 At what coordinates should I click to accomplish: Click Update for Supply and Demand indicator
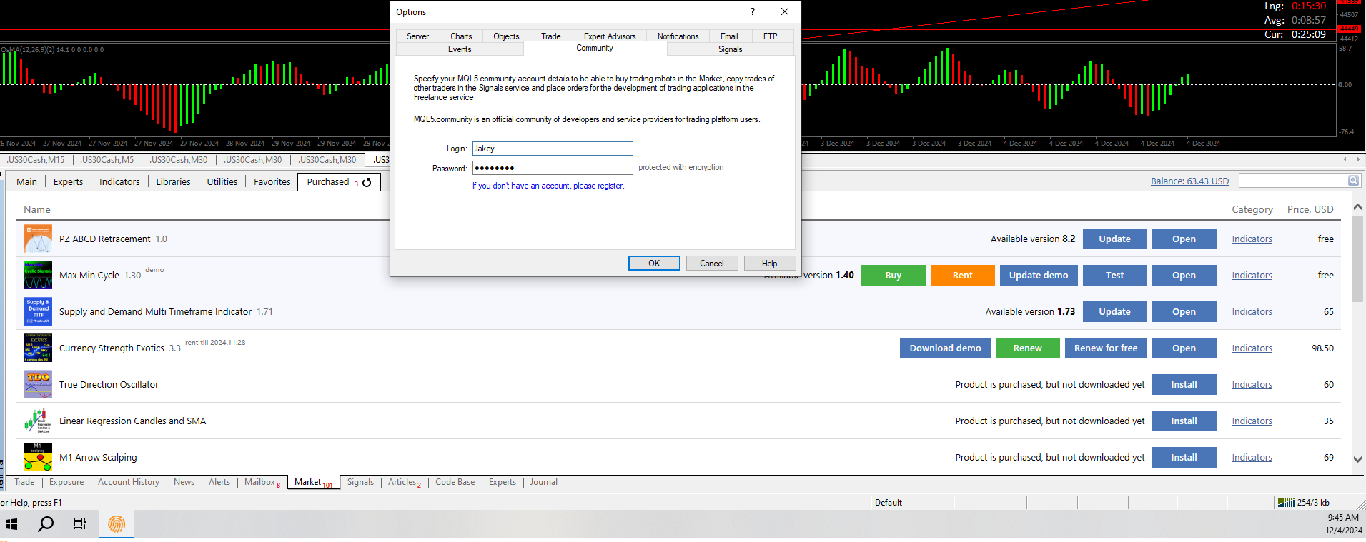pos(1114,311)
